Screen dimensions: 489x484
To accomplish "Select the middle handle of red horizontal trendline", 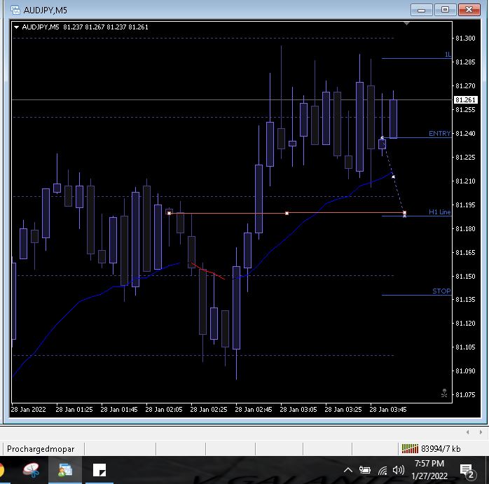I will [x=287, y=214].
